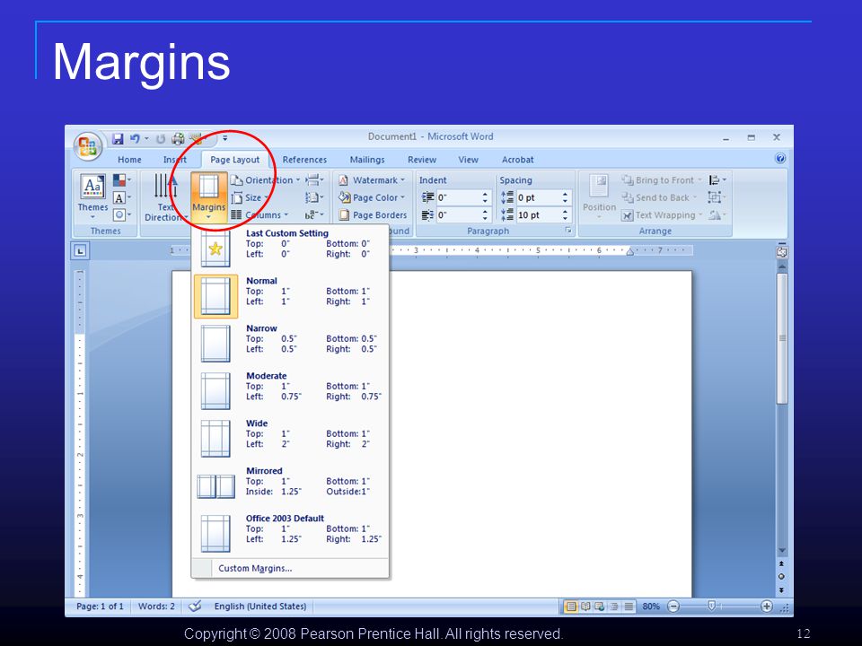862x646 pixels.
Task: Click Spacing Before 0 pt field
Action: (x=538, y=197)
